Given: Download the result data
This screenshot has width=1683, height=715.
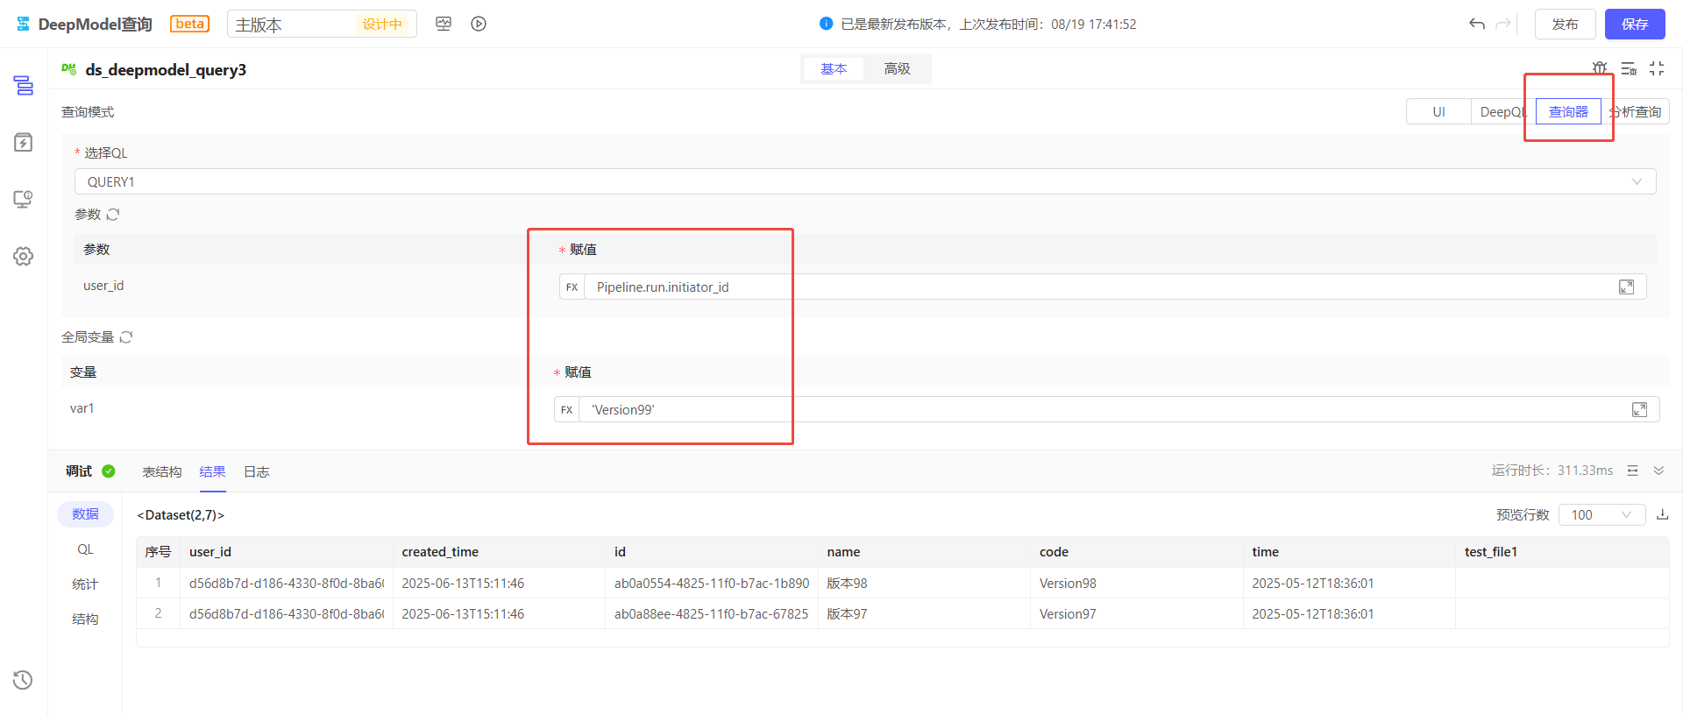Looking at the screenshot, I should tap(1662, 514).
